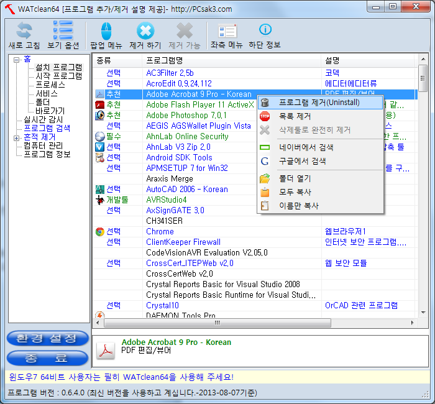Screen dimensions: 435x404
Task: Choose 목록 제거 from context menu
Action: pyautogui.click(x=321, y=116)
